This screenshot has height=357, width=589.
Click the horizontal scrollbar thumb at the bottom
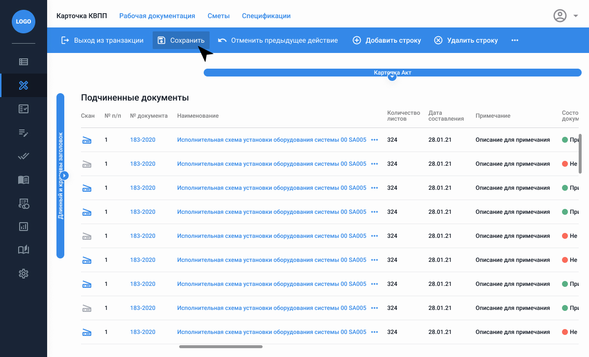tap(221, 347)
